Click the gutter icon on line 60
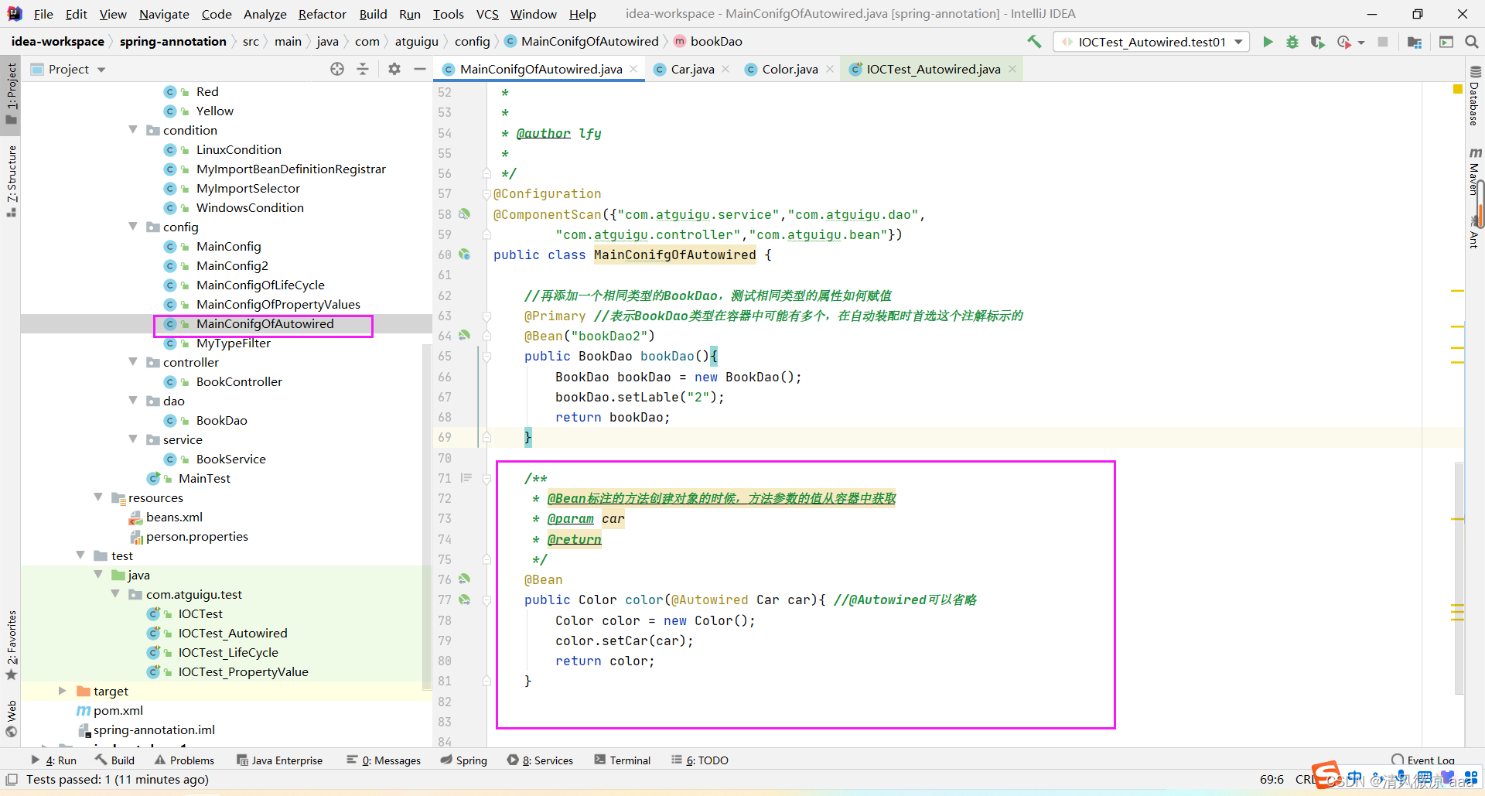The image size is (1485, 796). click(464, 254)
